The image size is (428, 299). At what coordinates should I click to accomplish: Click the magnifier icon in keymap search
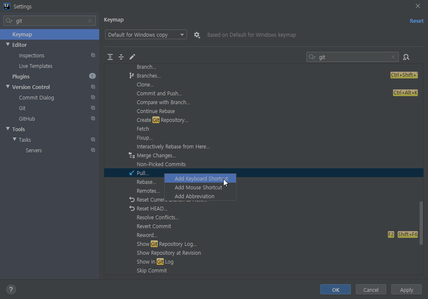click(312, 57)
